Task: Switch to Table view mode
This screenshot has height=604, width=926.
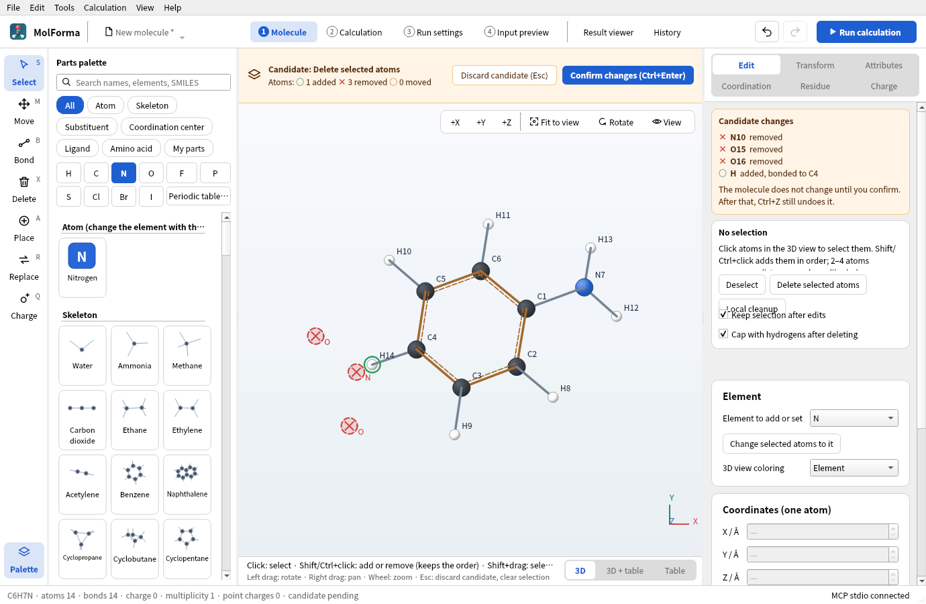Action: [675, 570]
